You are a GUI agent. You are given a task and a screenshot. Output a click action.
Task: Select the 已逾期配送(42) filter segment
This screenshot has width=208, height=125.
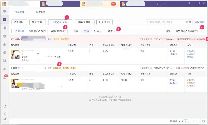click(58, 31)
